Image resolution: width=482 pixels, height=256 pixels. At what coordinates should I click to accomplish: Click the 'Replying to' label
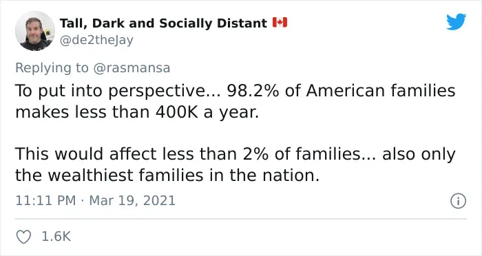coord(52,68)
